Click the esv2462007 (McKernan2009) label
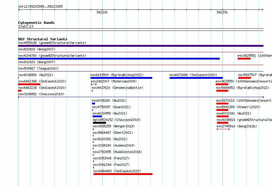The width and height of the screenshot is (272, 186). pos(114,81)
